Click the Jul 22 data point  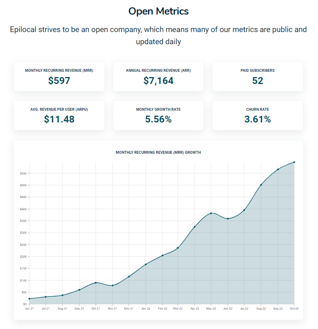pyautogui.click(x=244, y=210)
